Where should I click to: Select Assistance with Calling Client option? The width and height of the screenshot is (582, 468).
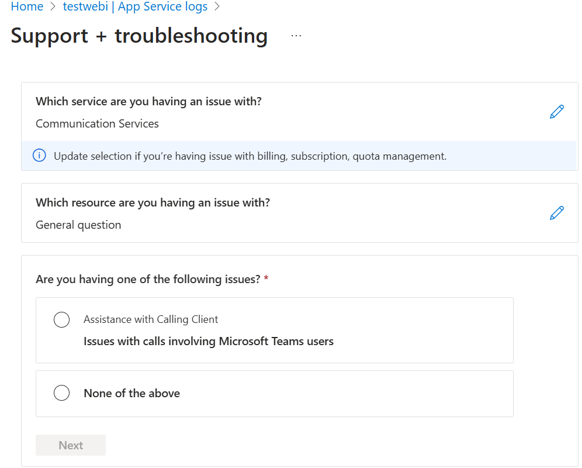coord(61,319)
